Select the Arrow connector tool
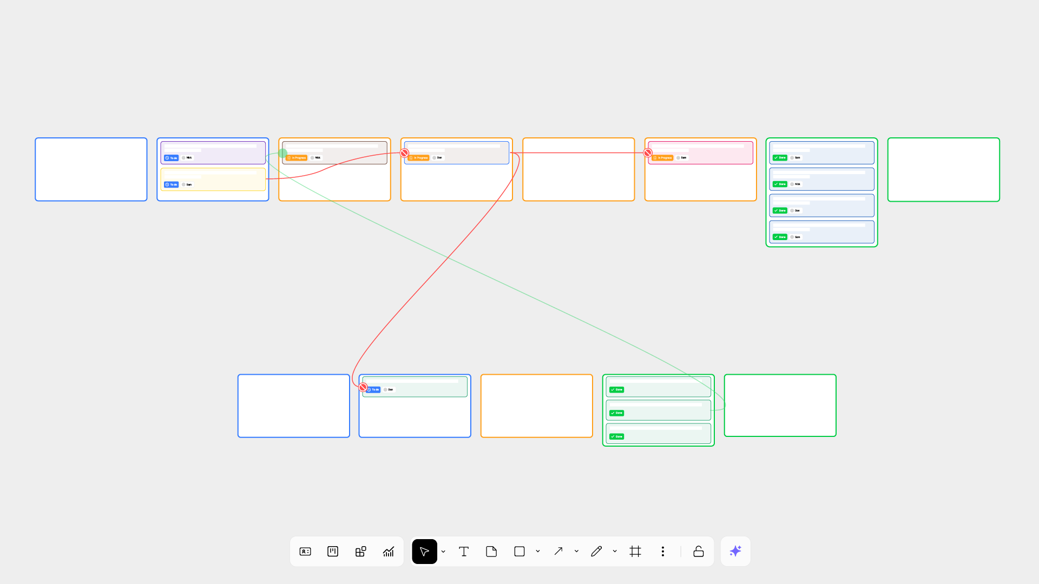This screenshot has height=584, width=1039. 558,552
